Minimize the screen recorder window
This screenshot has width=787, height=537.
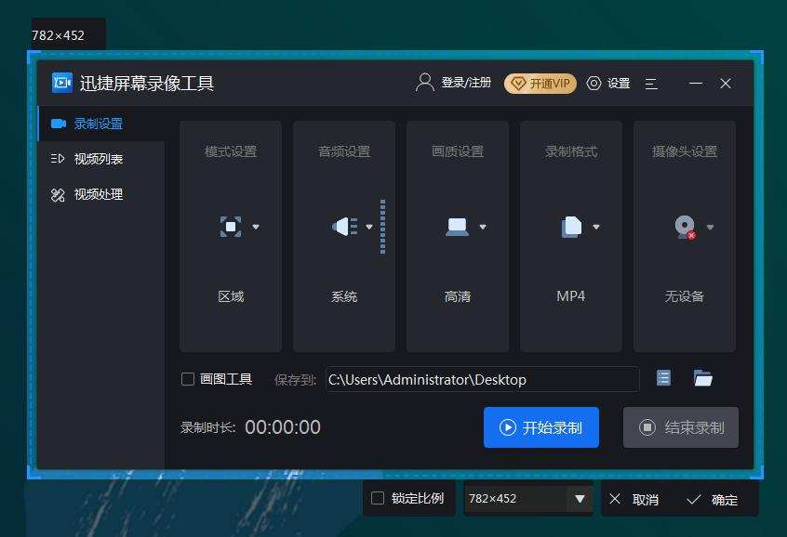[x=696, y=84]
